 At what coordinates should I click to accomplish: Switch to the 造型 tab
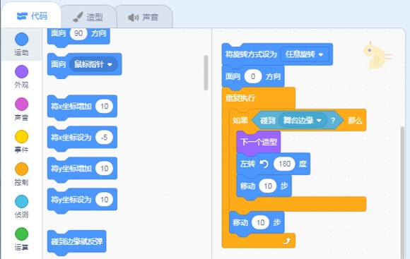pos(88,17)
